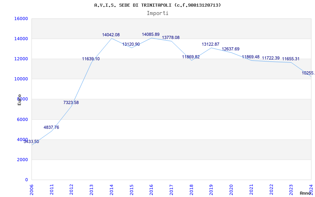
Task: Select data label 11869.48
Action: (251, 57)
